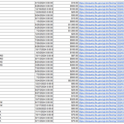Select the $87.50 amount cell
124x124 pixels.
(66, 56)
